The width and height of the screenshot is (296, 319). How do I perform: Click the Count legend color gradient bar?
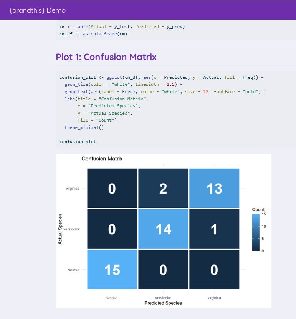tap(255, 232)
